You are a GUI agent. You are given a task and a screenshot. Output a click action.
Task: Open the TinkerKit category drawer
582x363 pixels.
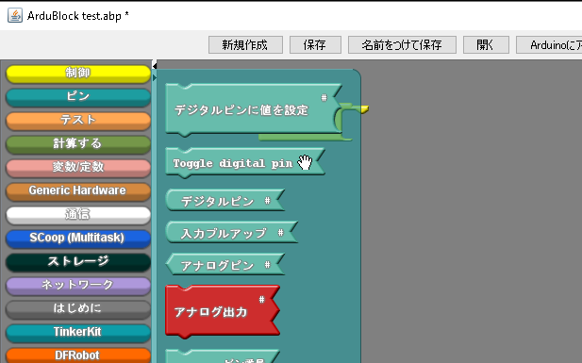pos(78,333)
